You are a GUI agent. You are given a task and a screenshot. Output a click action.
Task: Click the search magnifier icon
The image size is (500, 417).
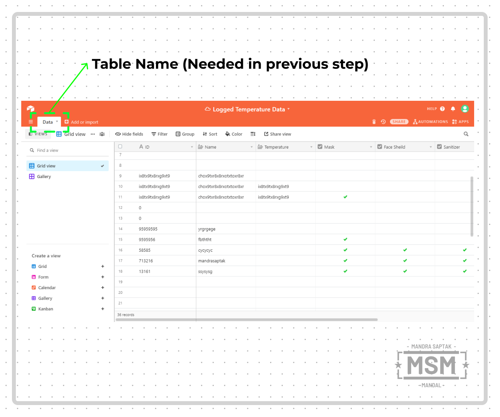[466, 134]
